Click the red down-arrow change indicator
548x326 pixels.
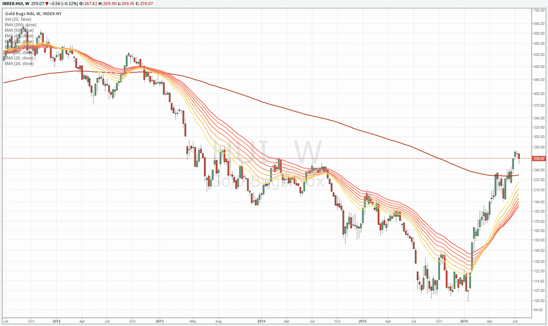[47, 3]
